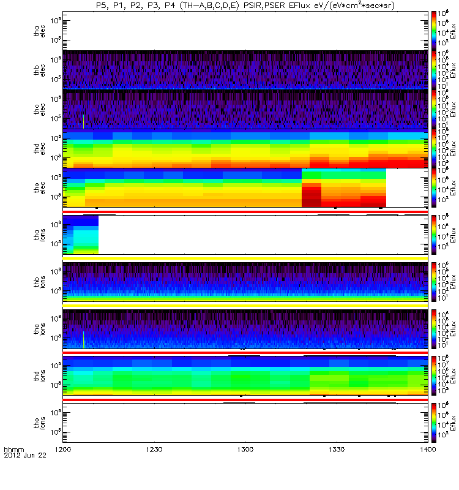Click the 'hhmm' axis unit label
459x490 pixels.
pos(13,450)
